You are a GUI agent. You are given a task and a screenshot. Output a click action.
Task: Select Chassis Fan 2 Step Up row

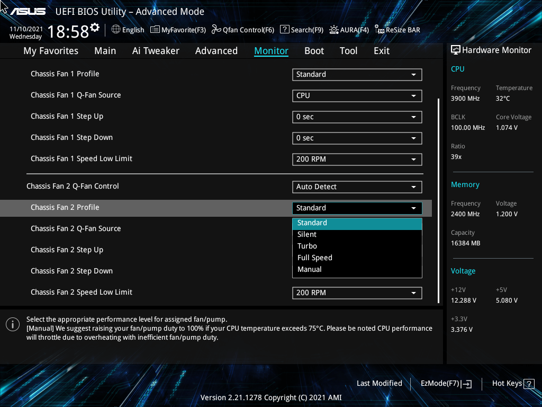click(x=67, y=250)
